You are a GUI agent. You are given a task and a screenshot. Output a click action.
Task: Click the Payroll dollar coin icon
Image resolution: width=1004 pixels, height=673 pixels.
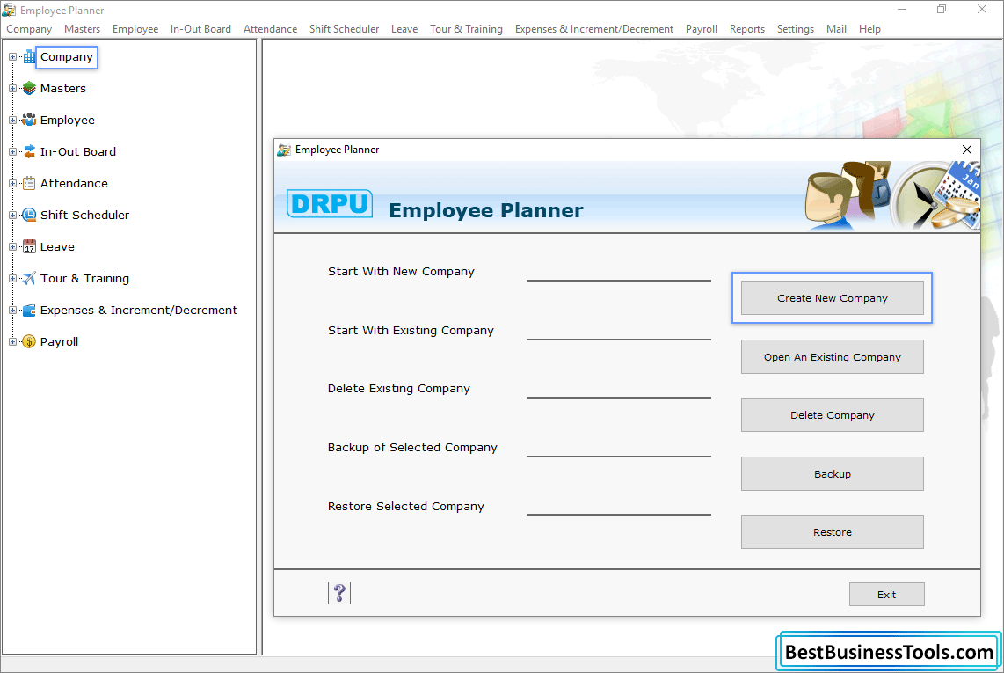pyautogui.click(x=30, y=341)
